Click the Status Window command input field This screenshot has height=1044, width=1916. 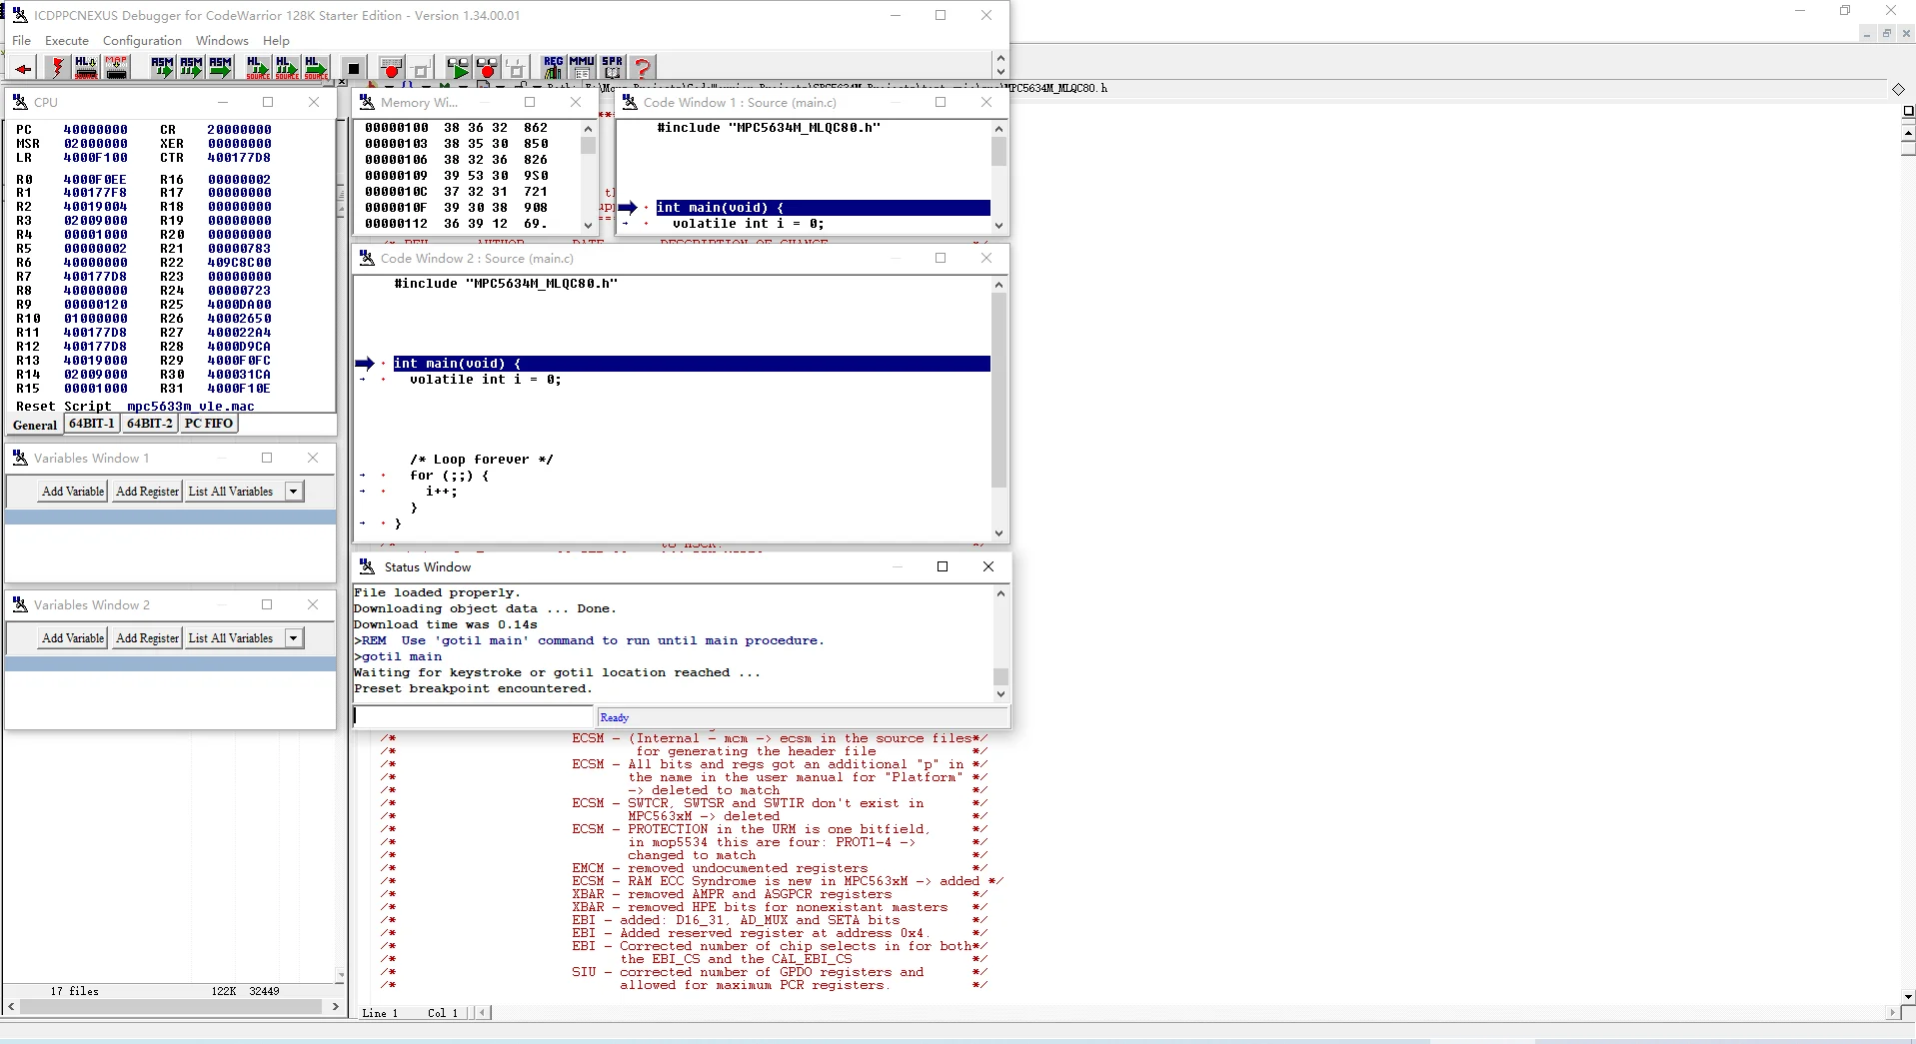(x=474, y=717)
